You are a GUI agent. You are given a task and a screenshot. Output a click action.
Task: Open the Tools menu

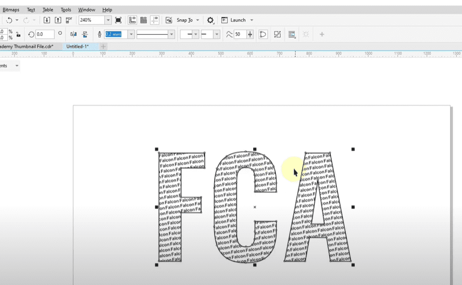coord(66,10)
